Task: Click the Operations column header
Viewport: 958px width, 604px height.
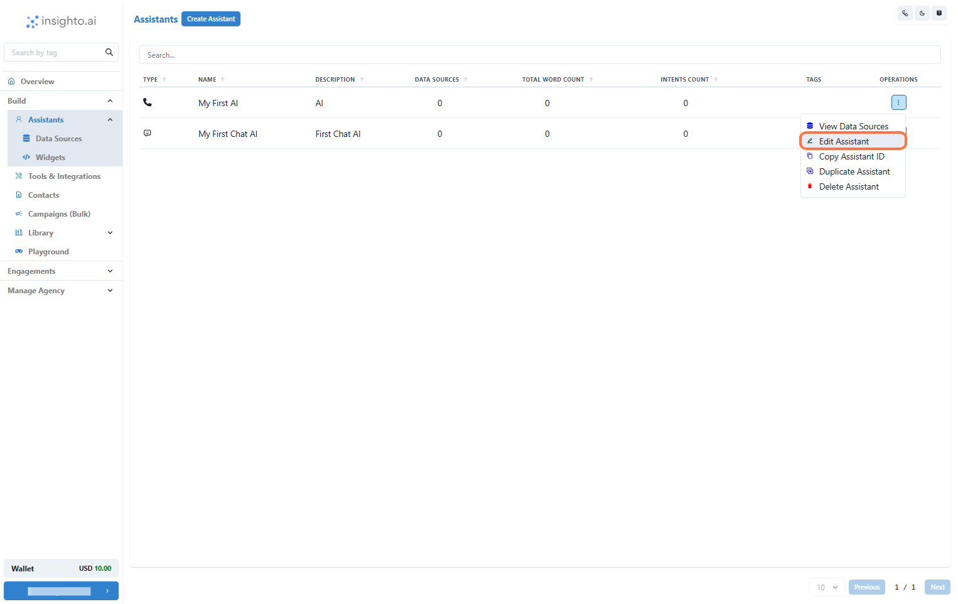Action: click(x=898, y=80)
